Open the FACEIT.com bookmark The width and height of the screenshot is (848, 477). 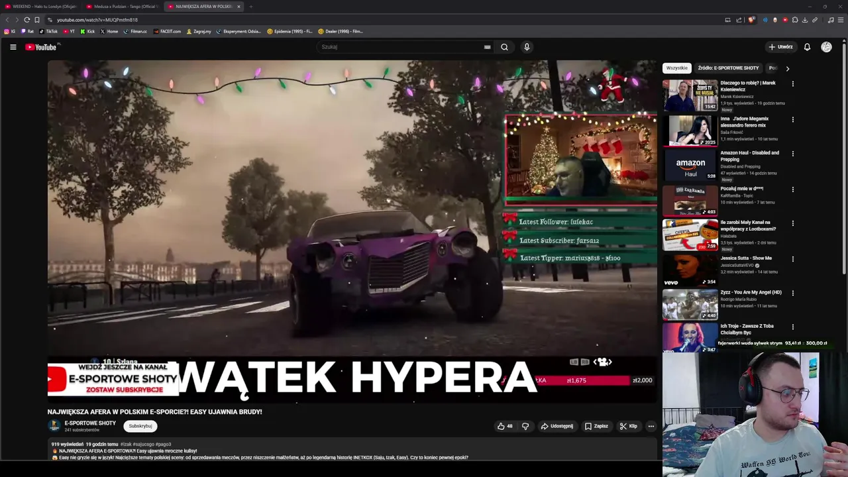[x=167, y=31]
